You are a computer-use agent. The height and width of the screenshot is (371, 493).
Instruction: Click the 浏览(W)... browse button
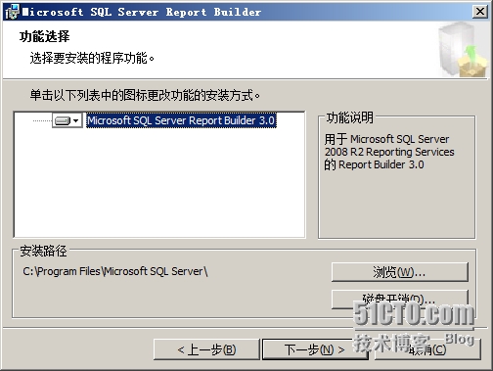point(400,272)
